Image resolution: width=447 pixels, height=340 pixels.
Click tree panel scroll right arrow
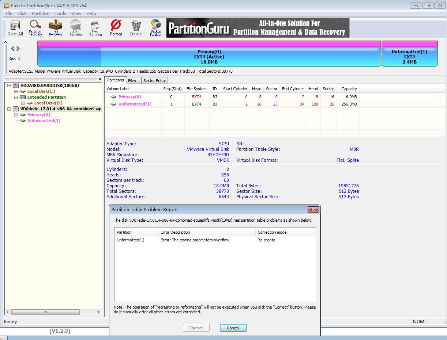pos(99,312)
